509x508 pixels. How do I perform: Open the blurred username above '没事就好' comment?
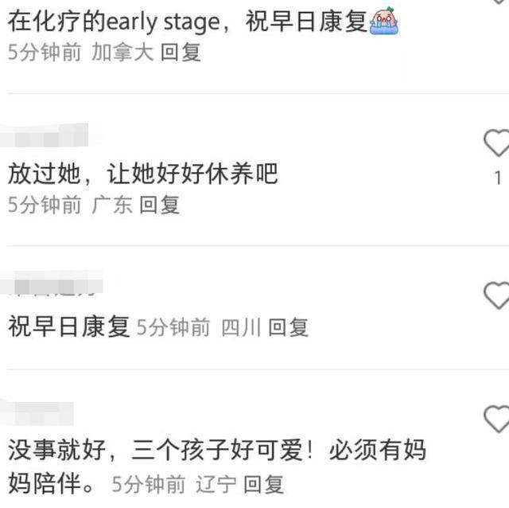(x=37, y=413)
